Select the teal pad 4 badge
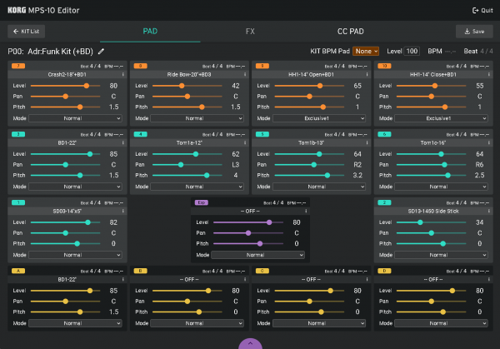Image resolution: width=500 pixels, height=349 pixels. point(140,133)
